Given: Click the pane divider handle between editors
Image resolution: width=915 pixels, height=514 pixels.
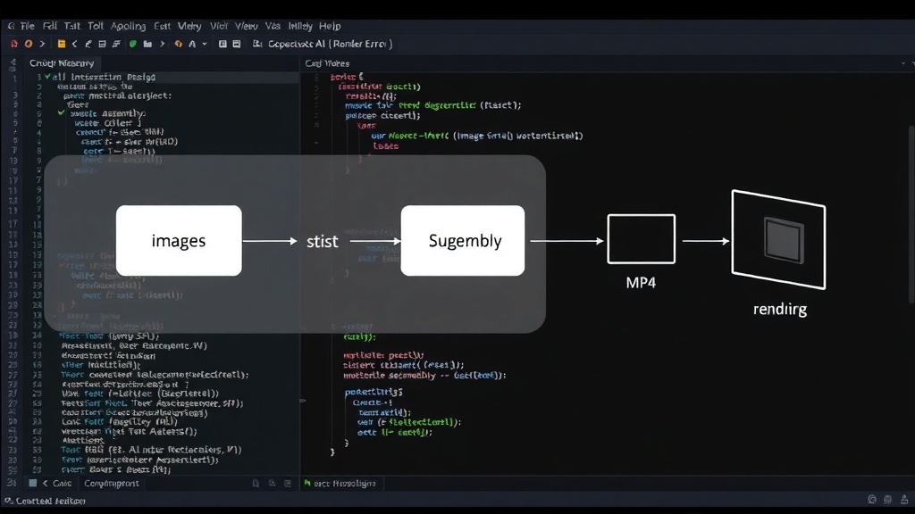Looking at the screenshot, I should 302,401.
